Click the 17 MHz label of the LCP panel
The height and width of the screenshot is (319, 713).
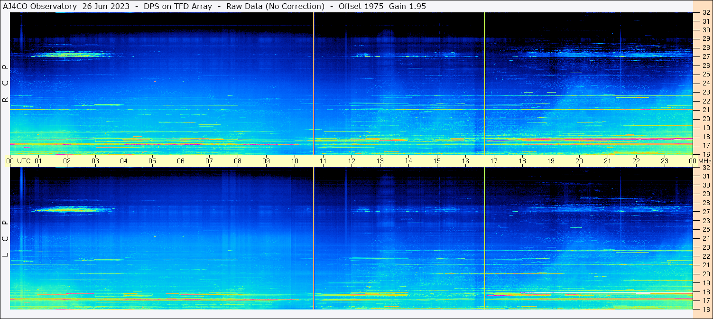coord(705,300)
